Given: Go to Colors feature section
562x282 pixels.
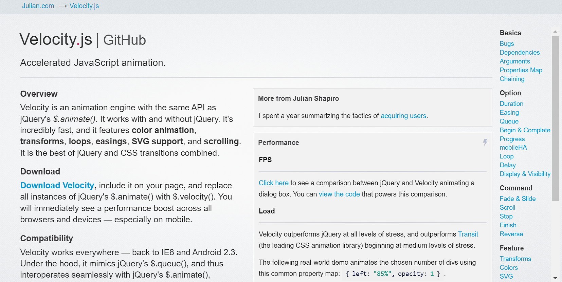Looking at the screenshot, I should tap(509, 267).
